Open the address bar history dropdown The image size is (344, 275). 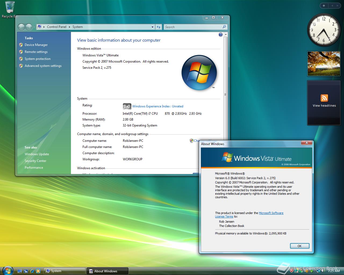152,27
